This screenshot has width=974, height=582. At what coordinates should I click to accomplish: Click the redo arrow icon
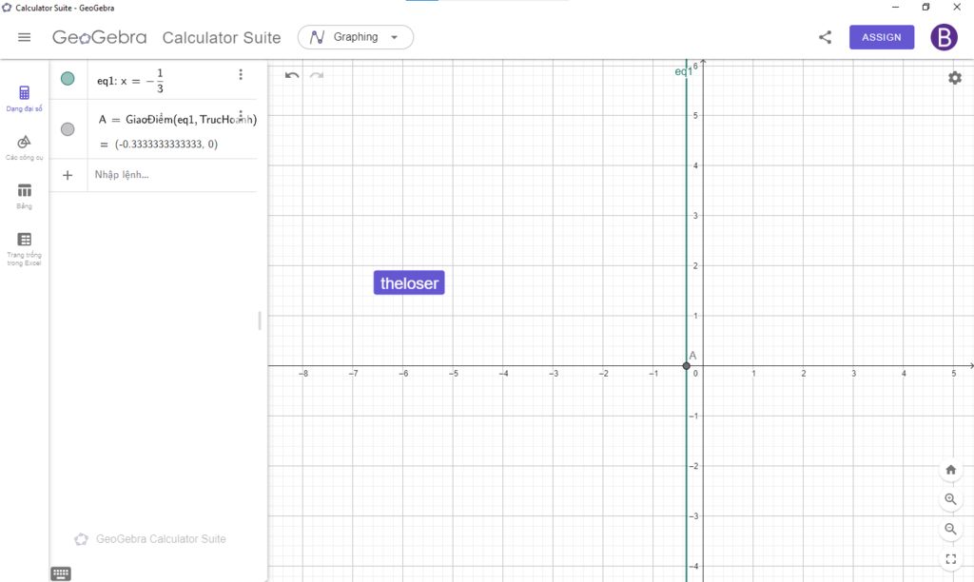tap(317, 75)
